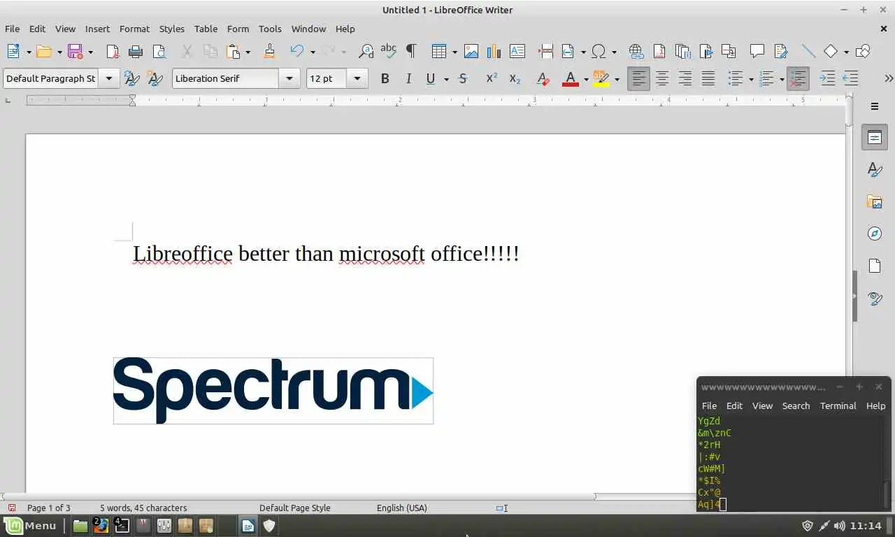Print the document using printer icon
This screenshot has height=537, width=895.
tap(136, 51)
